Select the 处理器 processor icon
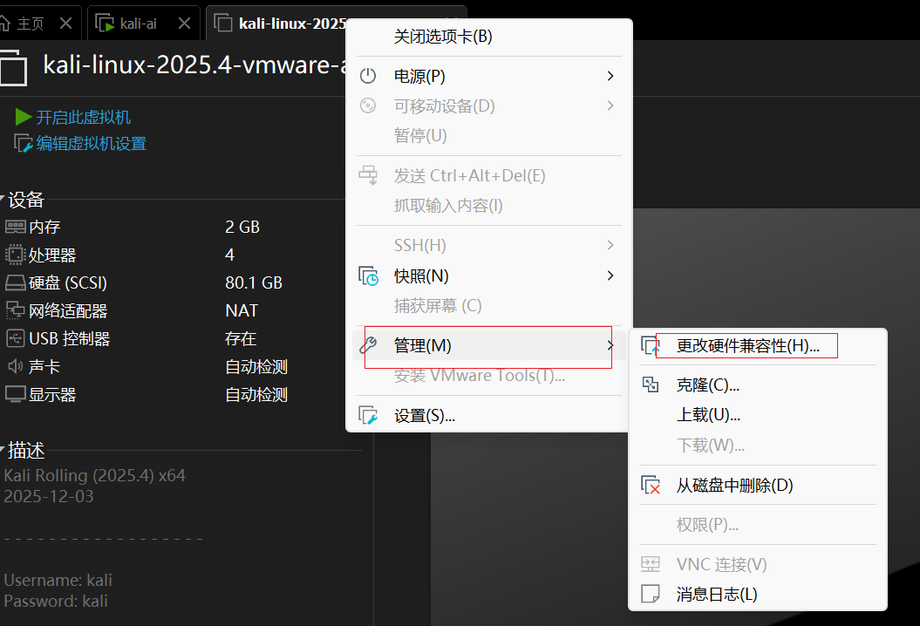 coord(15,255)
